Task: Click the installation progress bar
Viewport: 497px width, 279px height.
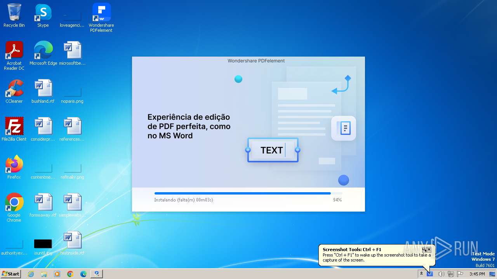Action: click(248, 193)
